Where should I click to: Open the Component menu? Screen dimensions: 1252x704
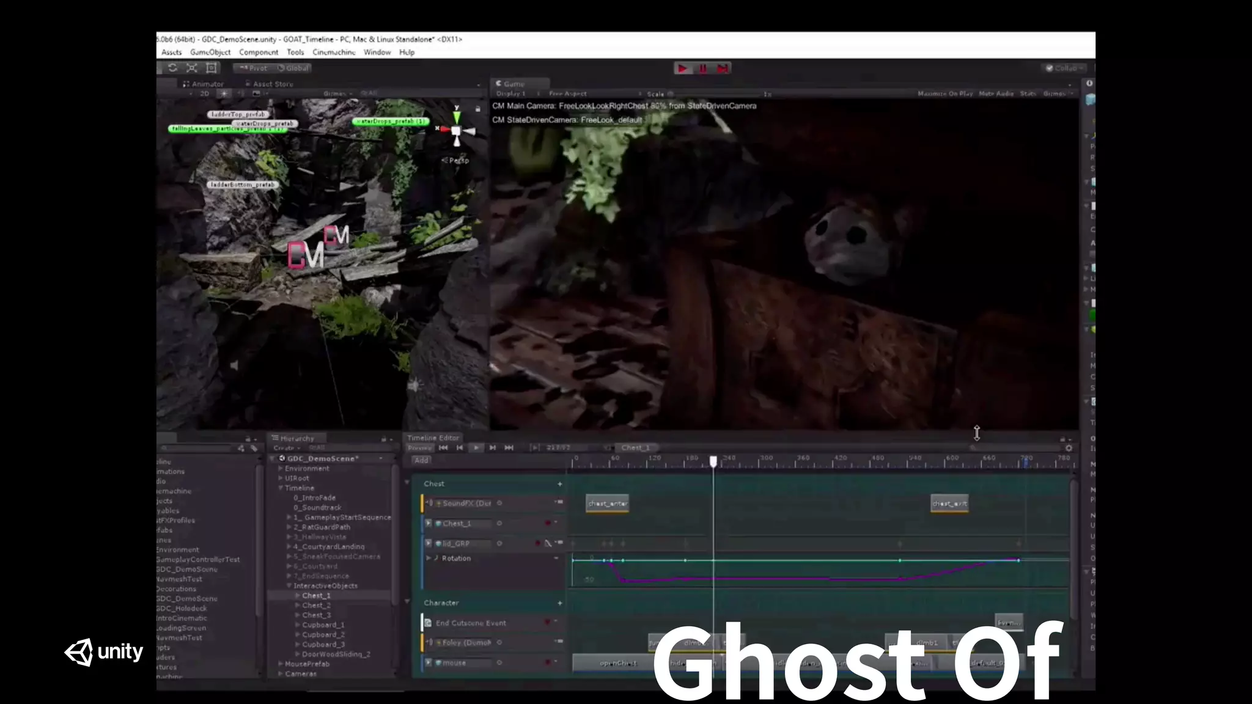click(x=259, y=52)
